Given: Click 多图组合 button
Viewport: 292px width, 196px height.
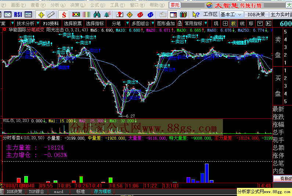Looking at the screenshot, I should pyautogui.click(x=140, y=23).
